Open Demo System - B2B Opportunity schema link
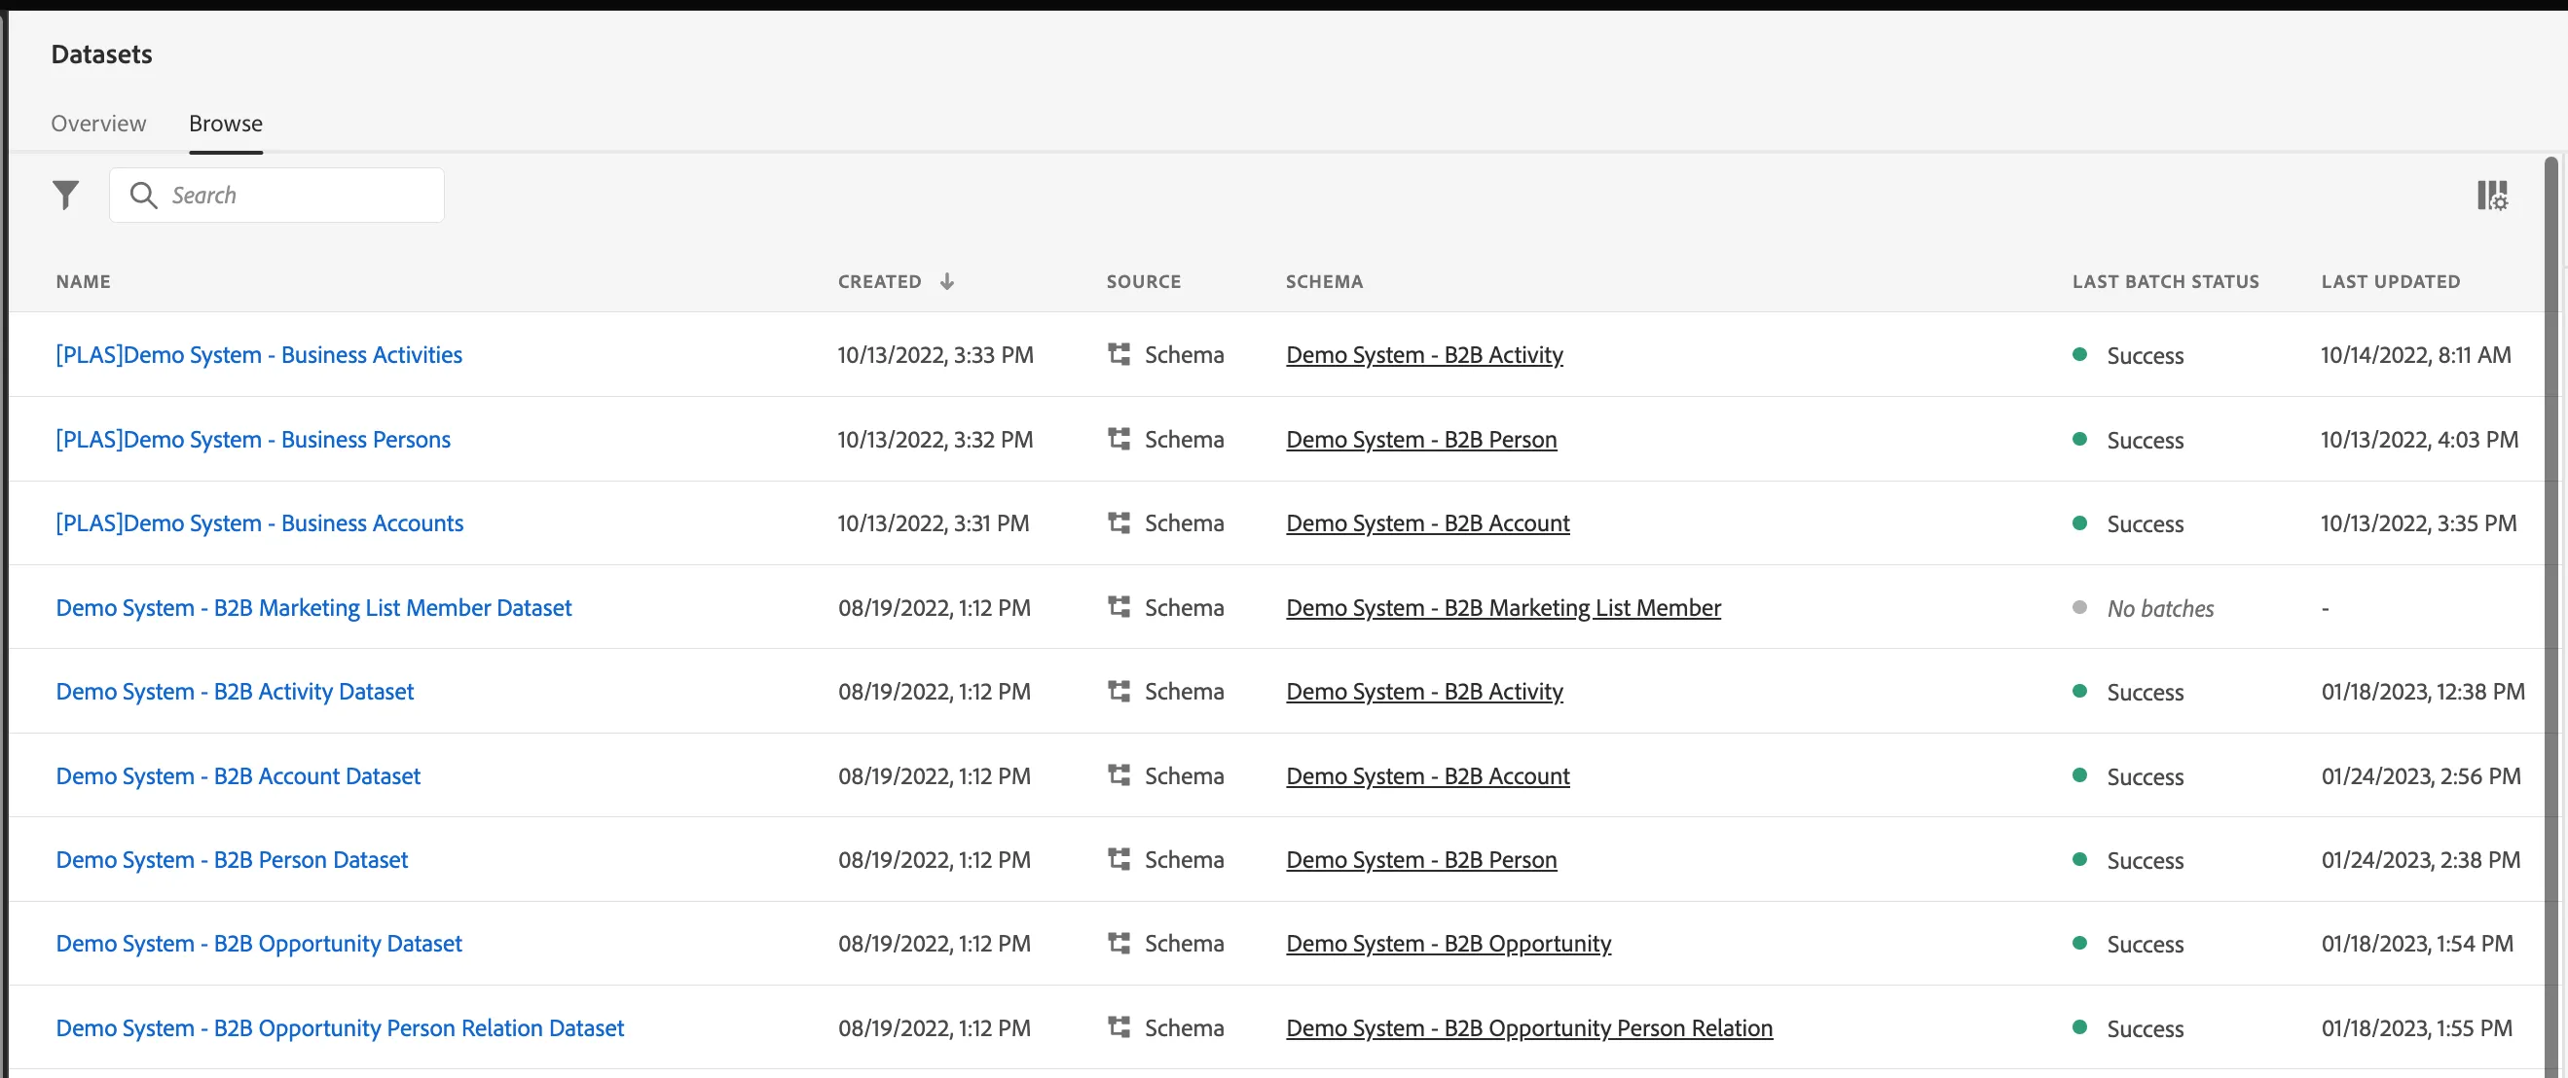The height and width of the screenshot is (1078, 2568). coord(1449,944)
